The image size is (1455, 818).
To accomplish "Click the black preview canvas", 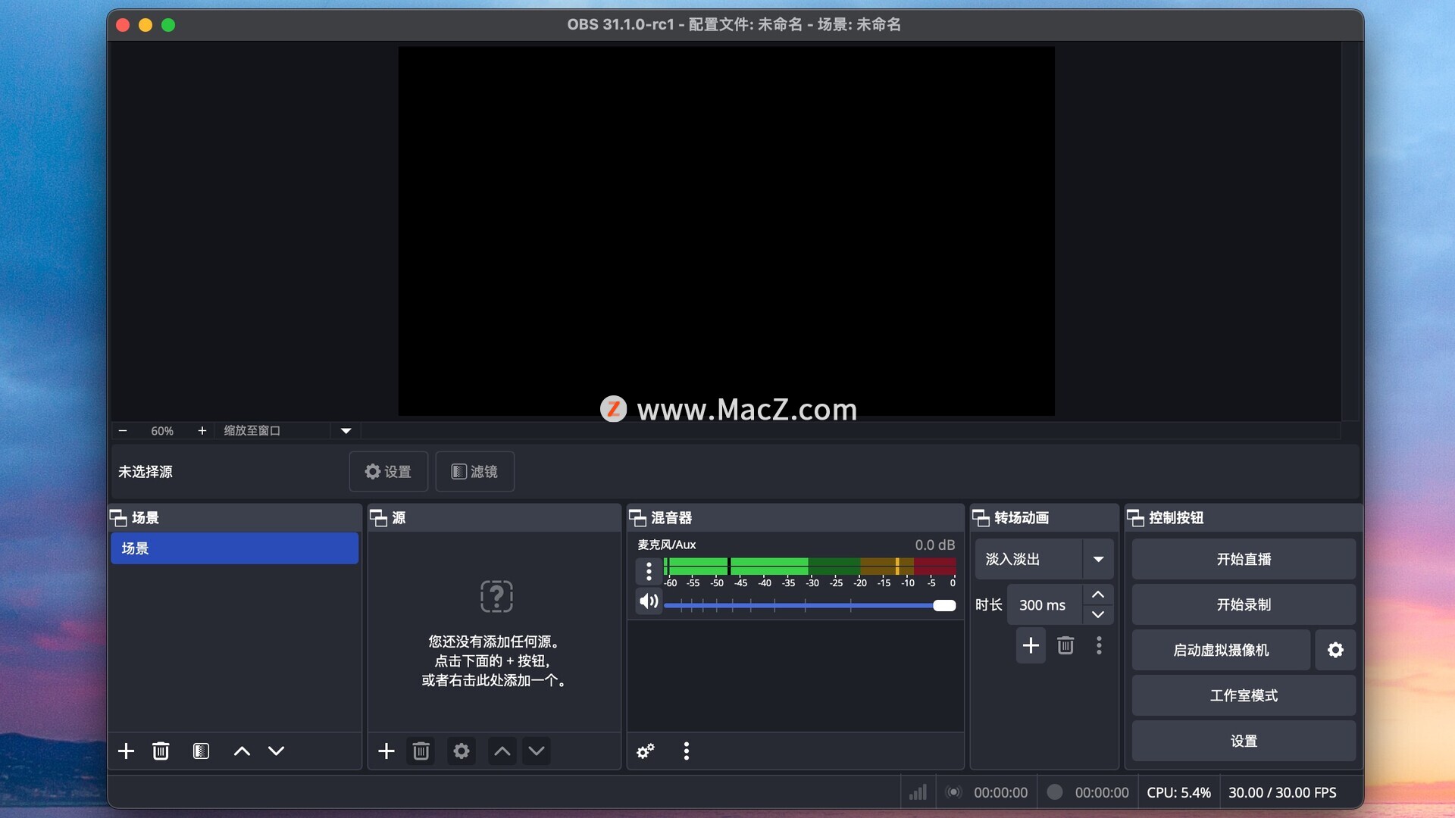I will [x=726, y=231].
